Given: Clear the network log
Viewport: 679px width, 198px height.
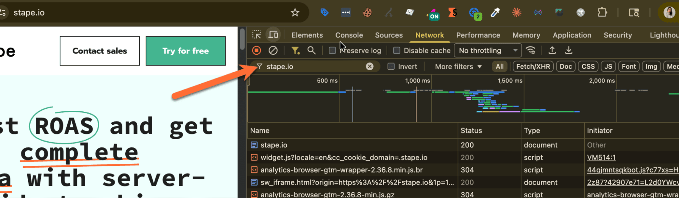Looking at the screenshot, I should tap(273, 51).
